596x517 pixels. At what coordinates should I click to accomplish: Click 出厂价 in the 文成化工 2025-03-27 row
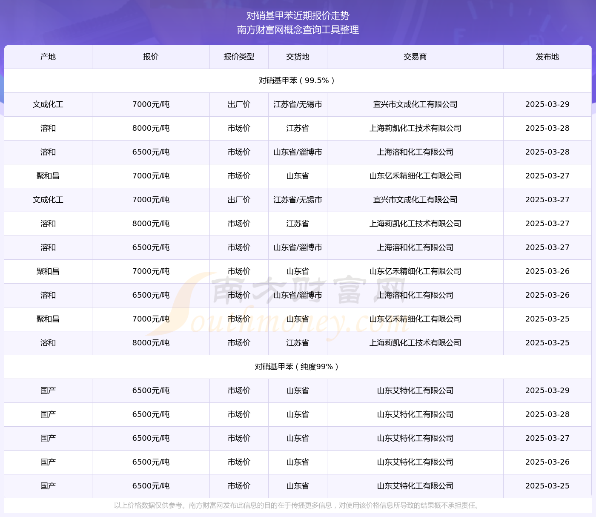point(239,200)
